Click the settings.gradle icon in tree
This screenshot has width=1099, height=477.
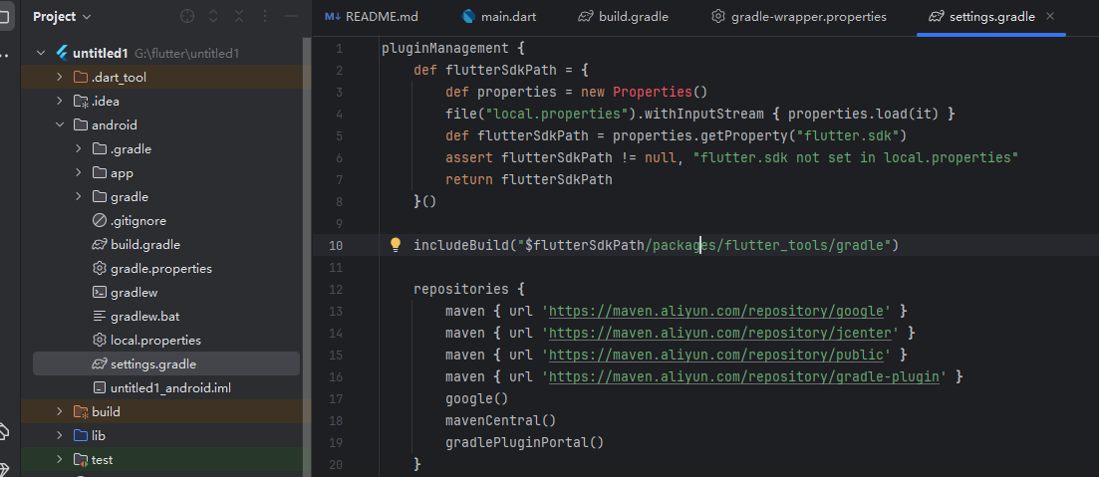click(100, 364)
